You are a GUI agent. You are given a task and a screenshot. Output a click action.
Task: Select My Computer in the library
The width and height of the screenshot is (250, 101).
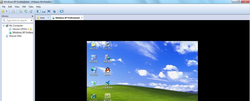coord(16,26)
